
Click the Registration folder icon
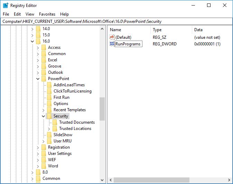point(44,147)
